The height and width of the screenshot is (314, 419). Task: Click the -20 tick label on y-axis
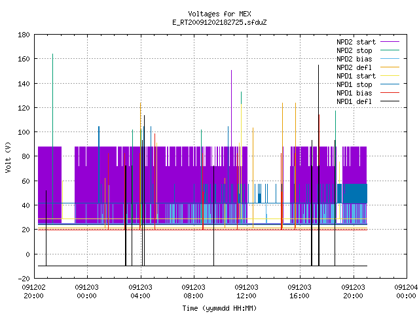(24, 279)
